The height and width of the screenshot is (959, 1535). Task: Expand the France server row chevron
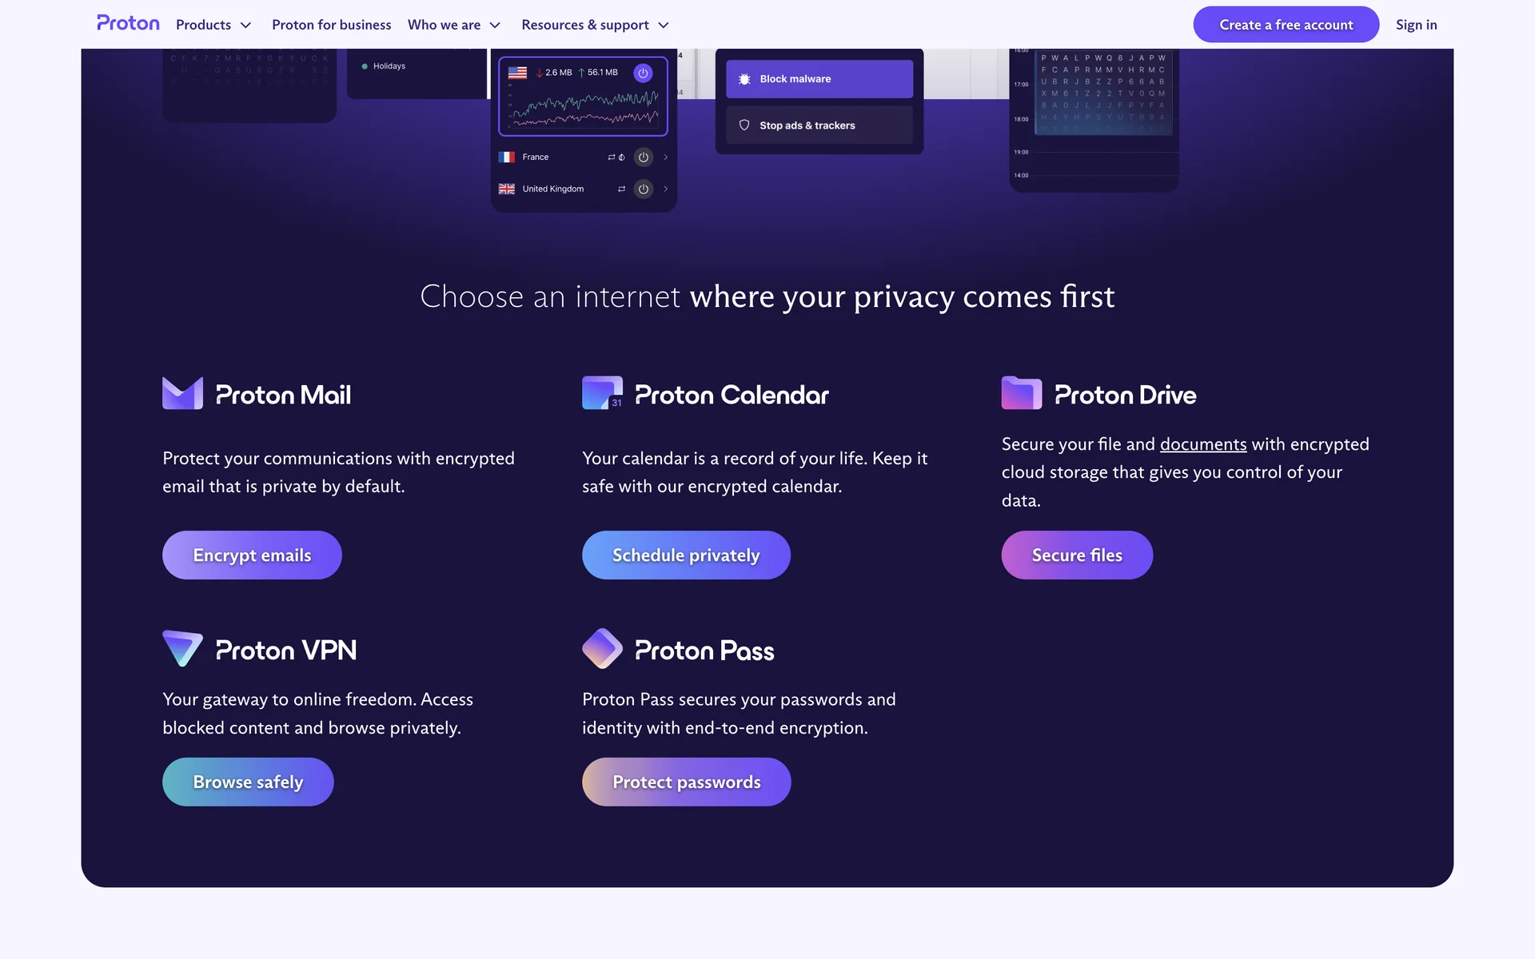[x=665, y=157]
